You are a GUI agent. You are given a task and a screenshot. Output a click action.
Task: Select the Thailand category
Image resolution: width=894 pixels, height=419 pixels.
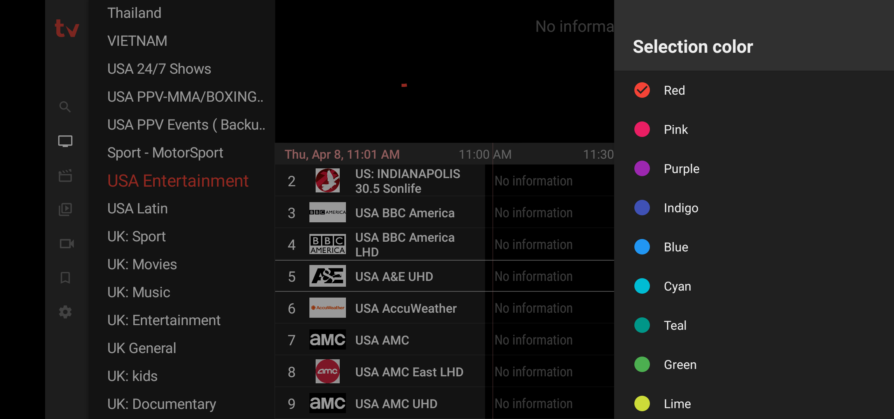(182, 13)
